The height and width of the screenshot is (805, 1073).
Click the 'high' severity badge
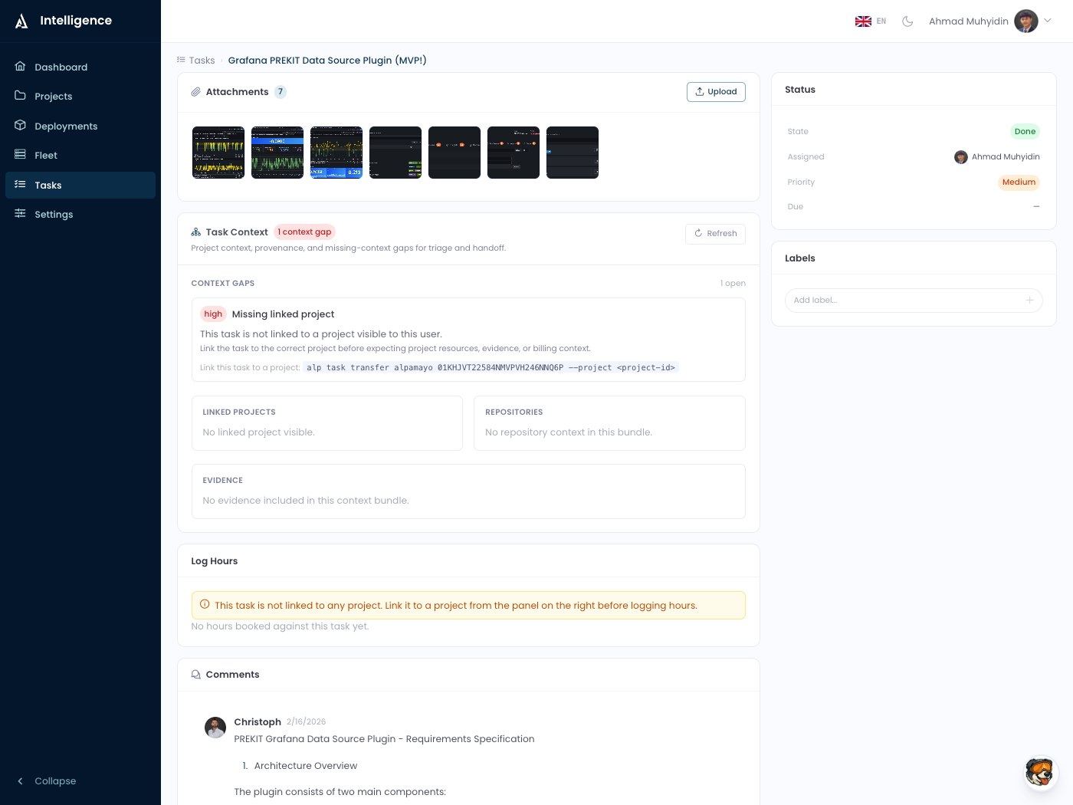click(213, 314)
